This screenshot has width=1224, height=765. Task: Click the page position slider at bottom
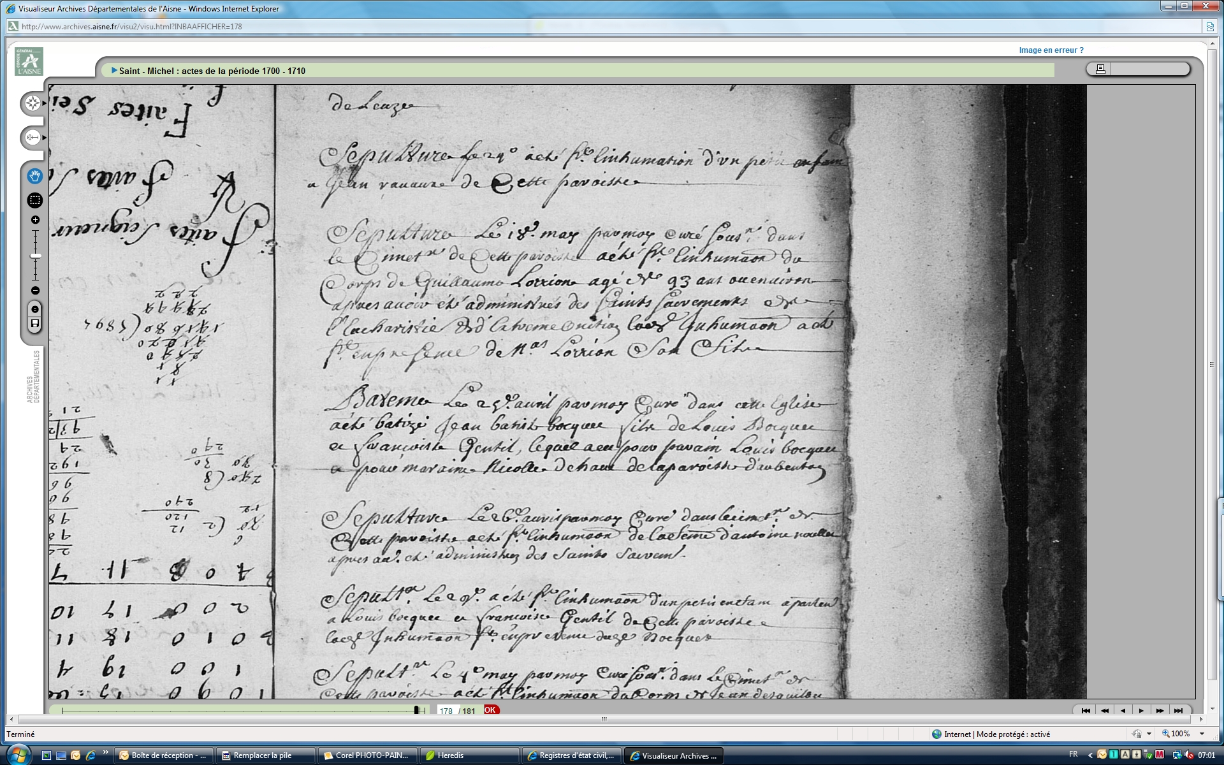point(416,710)
